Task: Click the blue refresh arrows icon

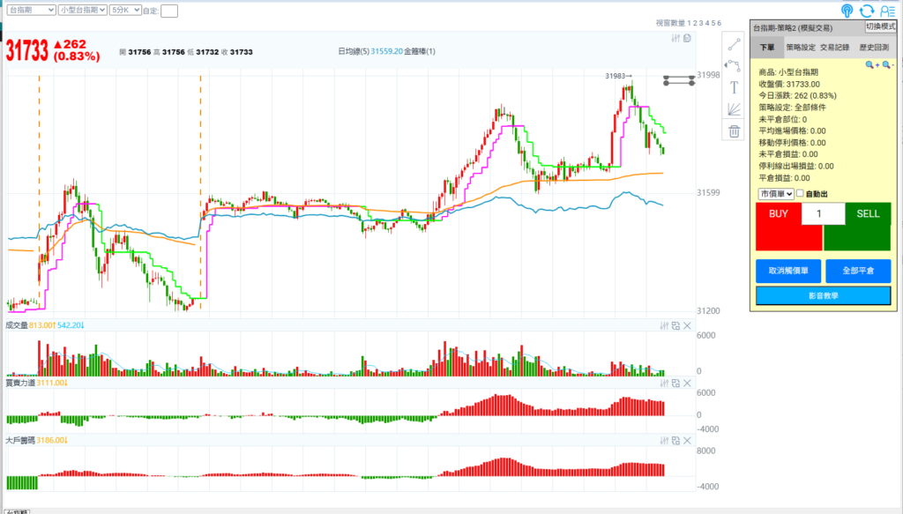Action: tap(866, 11)
